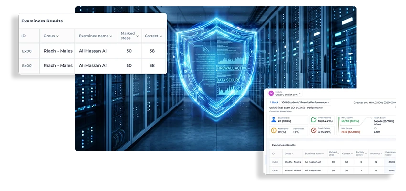Viewport: 406px width, 191px height.
Task: Sort by Marked steps in the large results card
Action: (x=130, y=36)
